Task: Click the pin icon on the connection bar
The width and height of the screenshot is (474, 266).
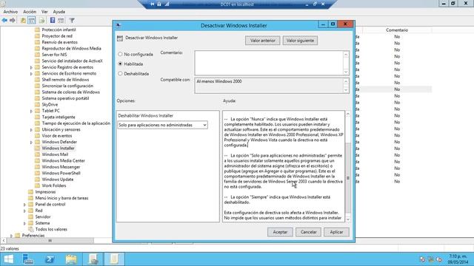Action: pos(152,4)
